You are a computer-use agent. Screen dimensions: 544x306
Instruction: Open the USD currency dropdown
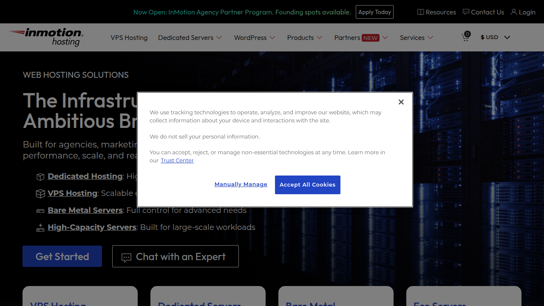coord(496,37)
